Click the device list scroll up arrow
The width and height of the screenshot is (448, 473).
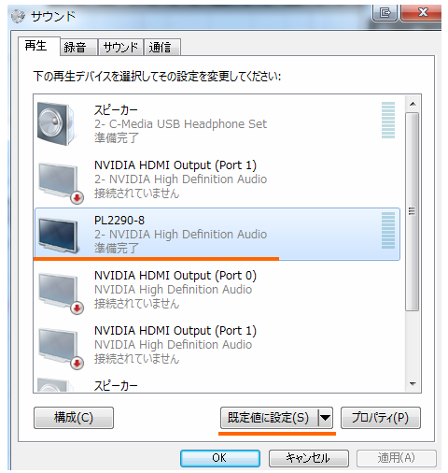click(x=413, y=104)
